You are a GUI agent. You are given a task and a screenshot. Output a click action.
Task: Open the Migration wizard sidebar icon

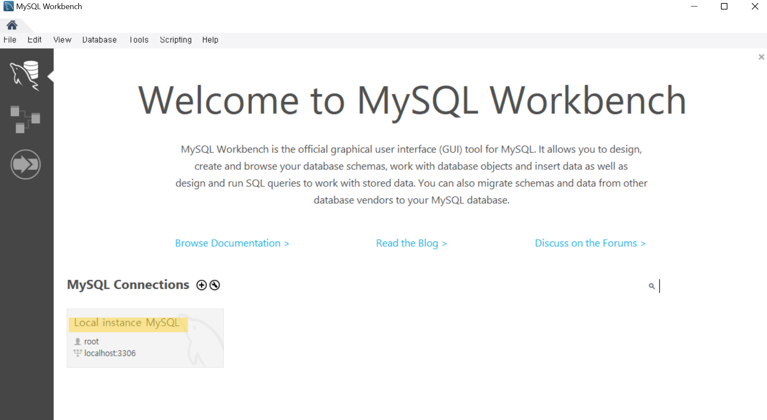point(25,164)
